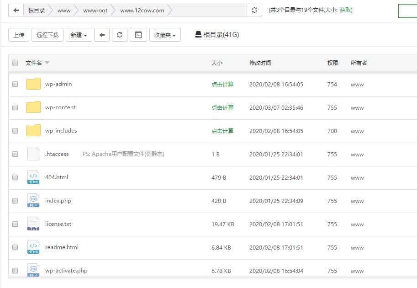417x288 pixels.
Task: Sort by 文件名 column arrow
Action: [x=47, y=63]
